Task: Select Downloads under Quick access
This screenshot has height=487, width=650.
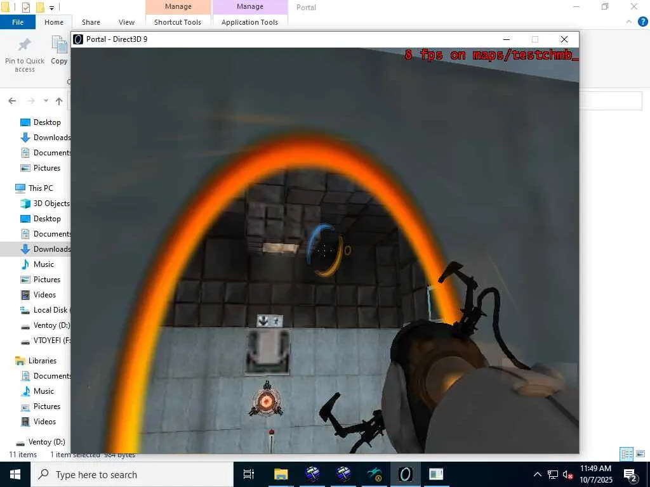Action: point(46,138)
